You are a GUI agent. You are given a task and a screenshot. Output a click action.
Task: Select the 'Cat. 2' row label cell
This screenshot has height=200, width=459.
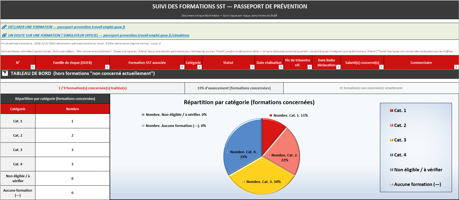pyautogui.click(x=18, y=135)
